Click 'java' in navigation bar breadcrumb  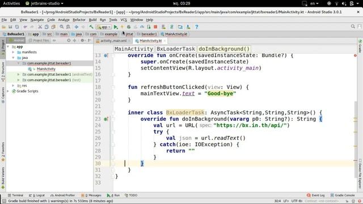point(77,34)
